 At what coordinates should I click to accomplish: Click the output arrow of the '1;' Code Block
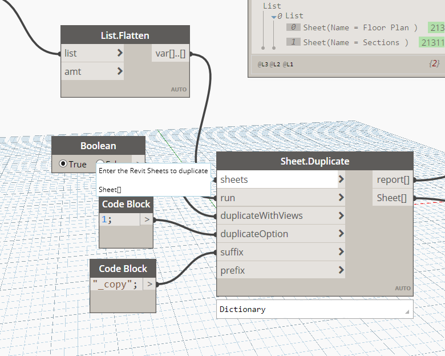point(147,219)
